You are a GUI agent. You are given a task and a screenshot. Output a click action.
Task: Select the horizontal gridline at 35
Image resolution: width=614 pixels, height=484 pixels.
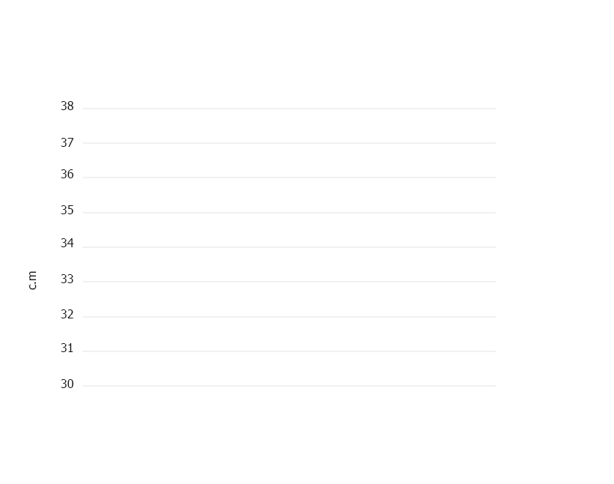pos(289,213)
